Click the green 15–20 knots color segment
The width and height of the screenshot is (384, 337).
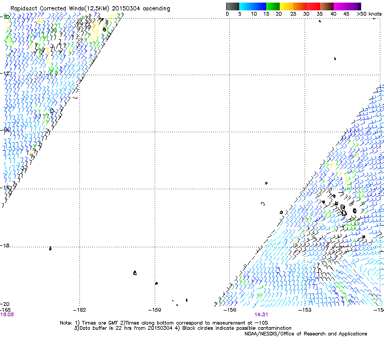click(273, 6)
